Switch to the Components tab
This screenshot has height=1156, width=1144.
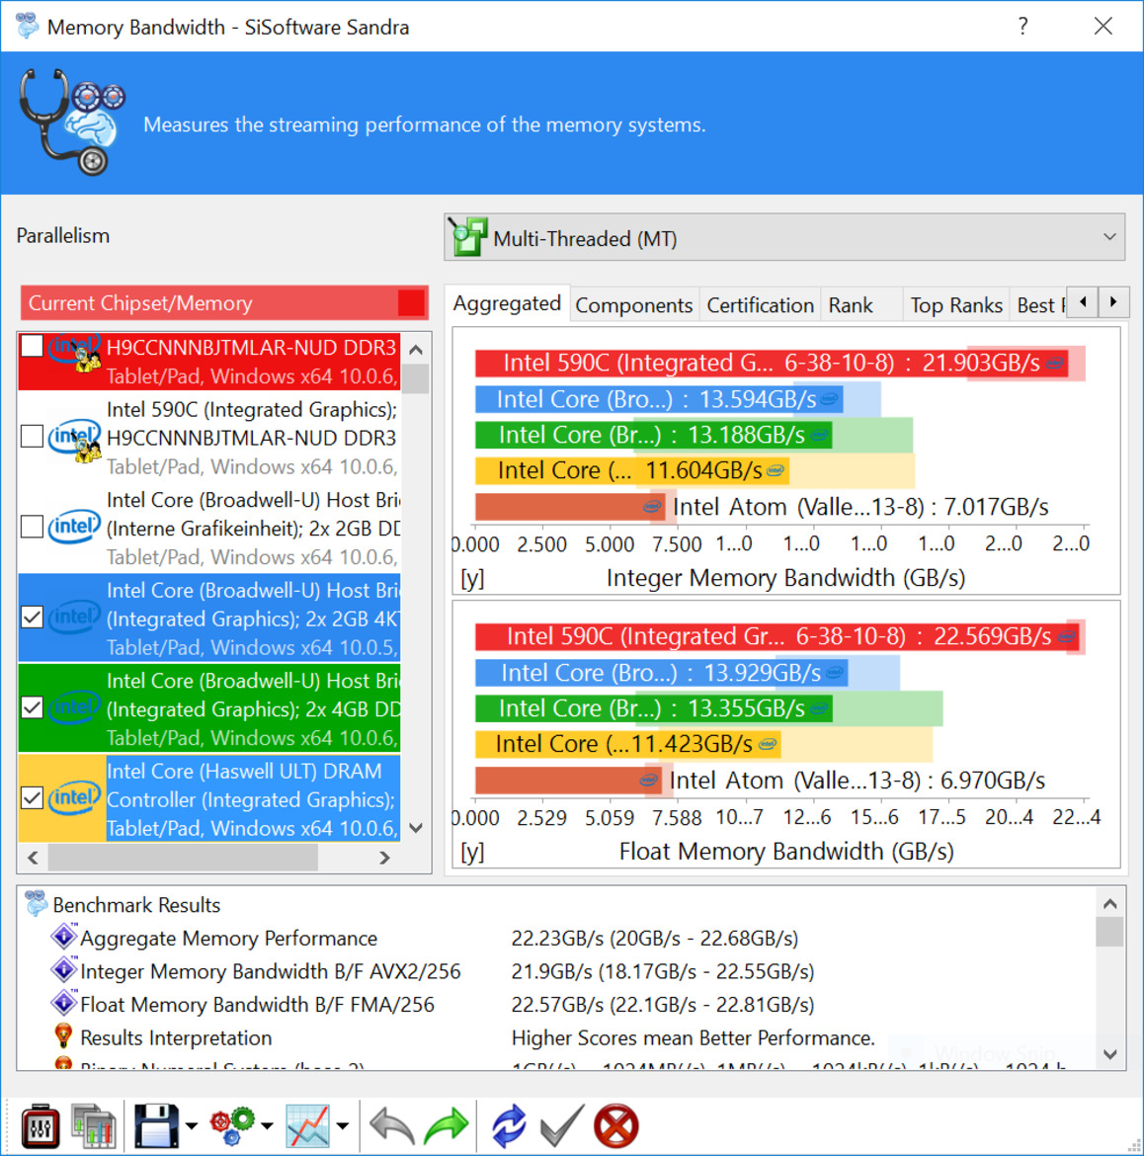click(x=634, y=305)
